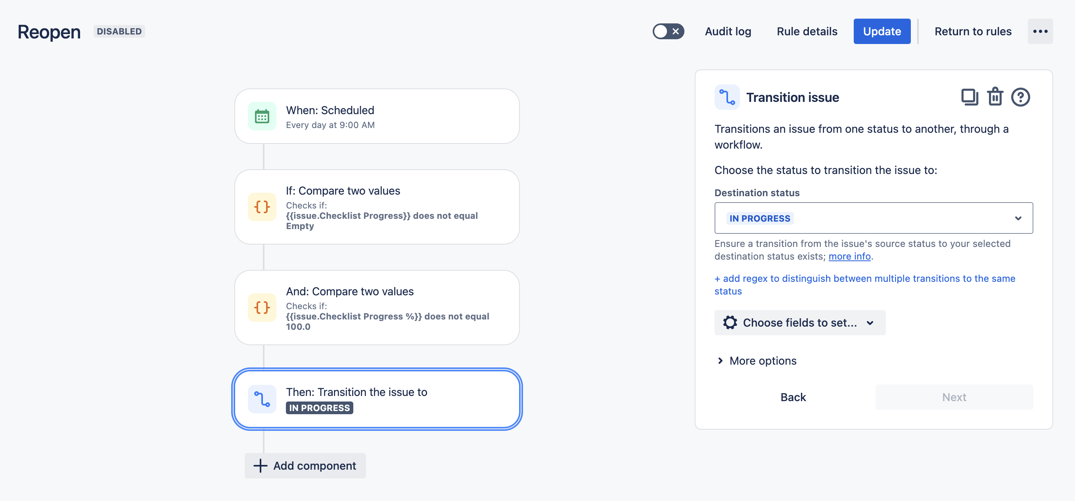The image size is (1075, 501).
Task: Open Rule details
Action: coord(807,31)
